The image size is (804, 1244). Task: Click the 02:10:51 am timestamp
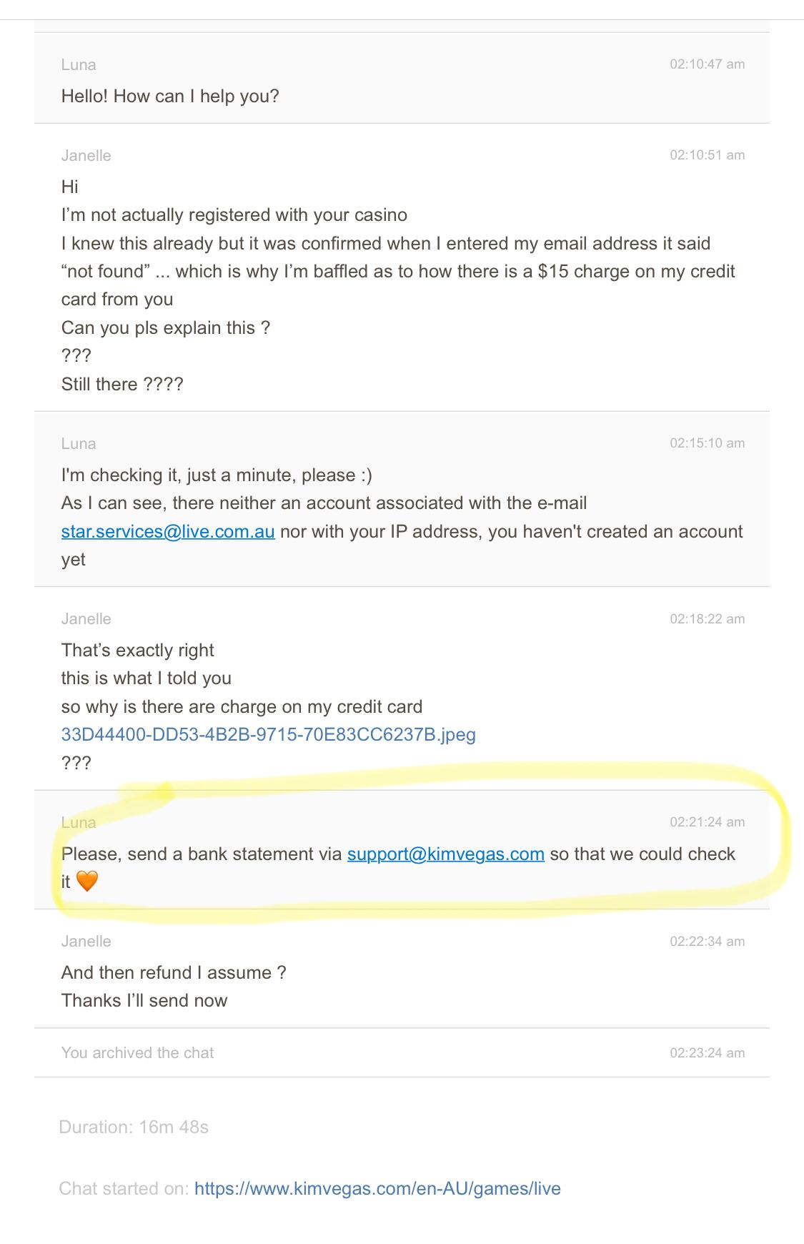[x=707, y=155]
